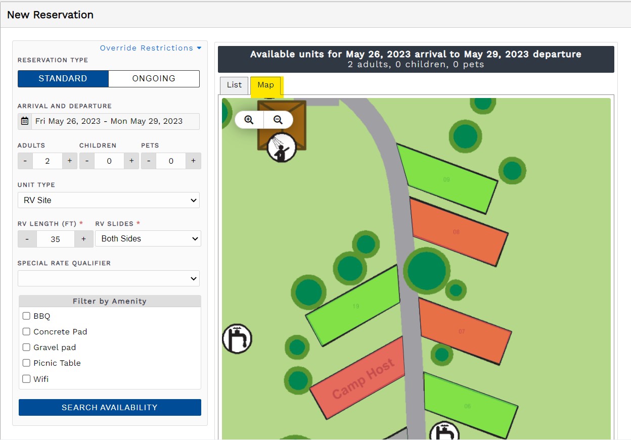The width and height of the screenshot is (631, 440).
Task: Click the map zoom in magnifier
Action: (x=249, y=120)
